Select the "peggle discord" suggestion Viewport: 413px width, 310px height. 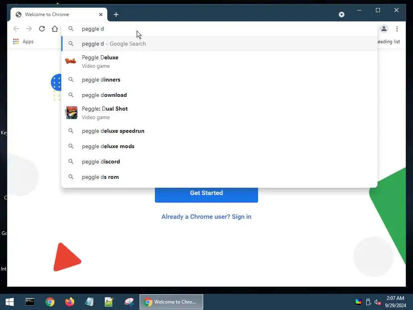click(x=219, y=161)
